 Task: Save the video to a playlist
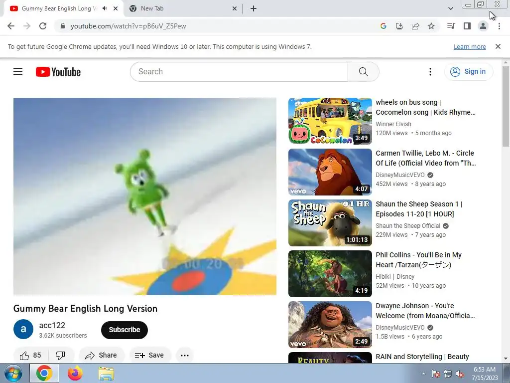[x=149, y=355]
